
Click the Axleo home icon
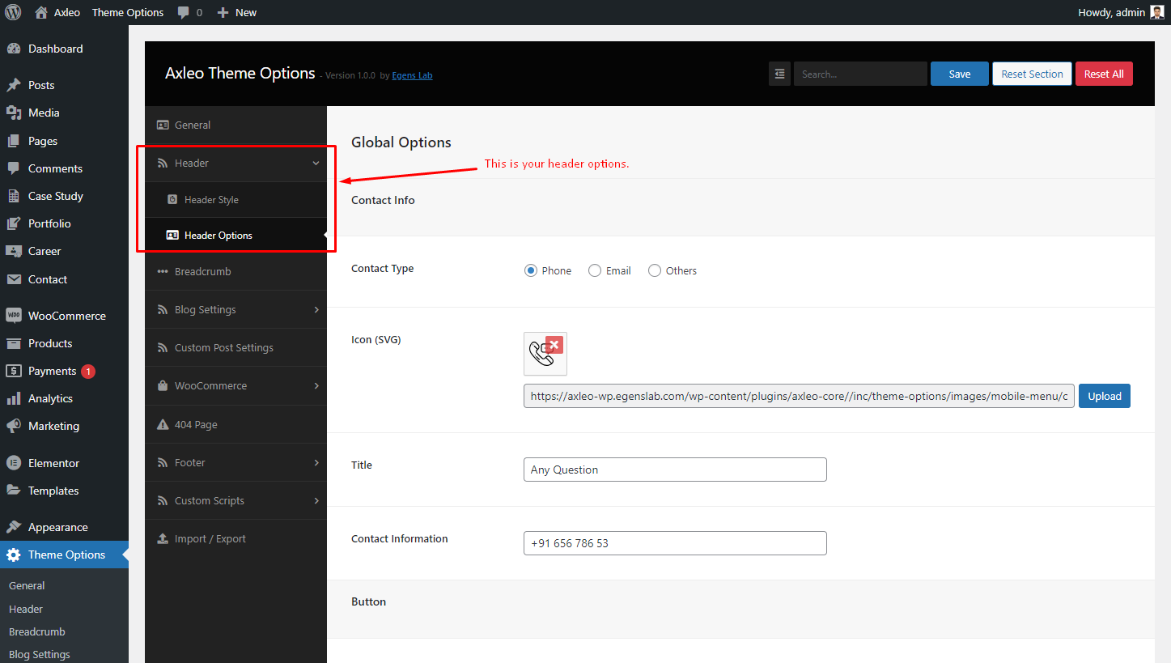[x=41, y=12]
